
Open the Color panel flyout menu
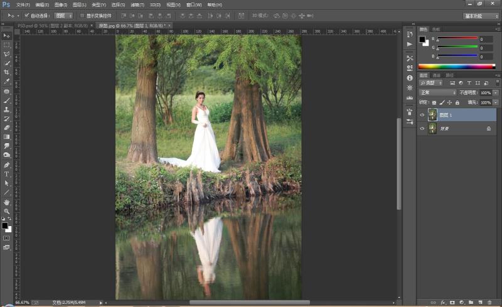coord(498,29)
